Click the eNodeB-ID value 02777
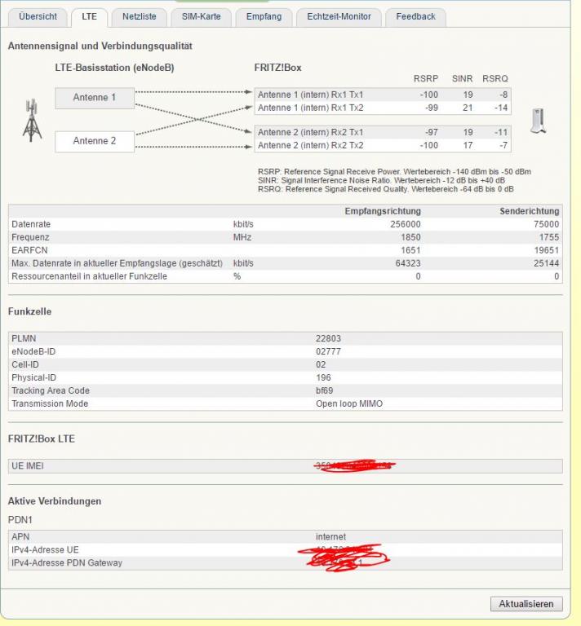The width and height of the screenshot is (581, 626). (328, 352)
